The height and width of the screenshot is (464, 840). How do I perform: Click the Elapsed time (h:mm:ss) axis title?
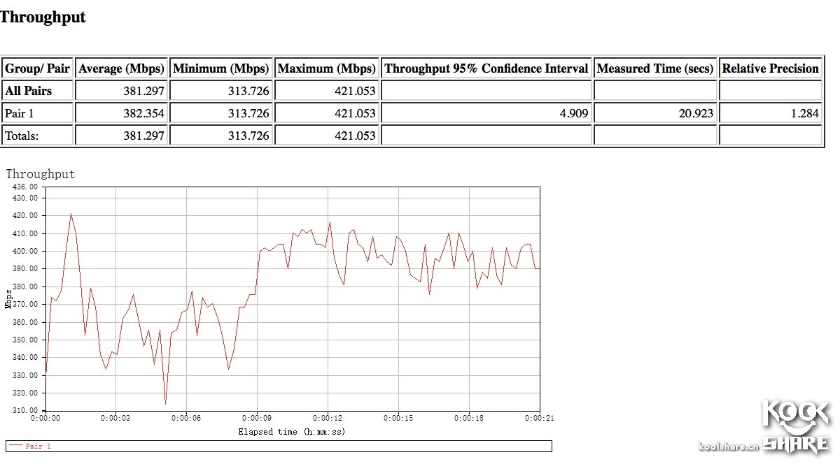click(292, 432)
